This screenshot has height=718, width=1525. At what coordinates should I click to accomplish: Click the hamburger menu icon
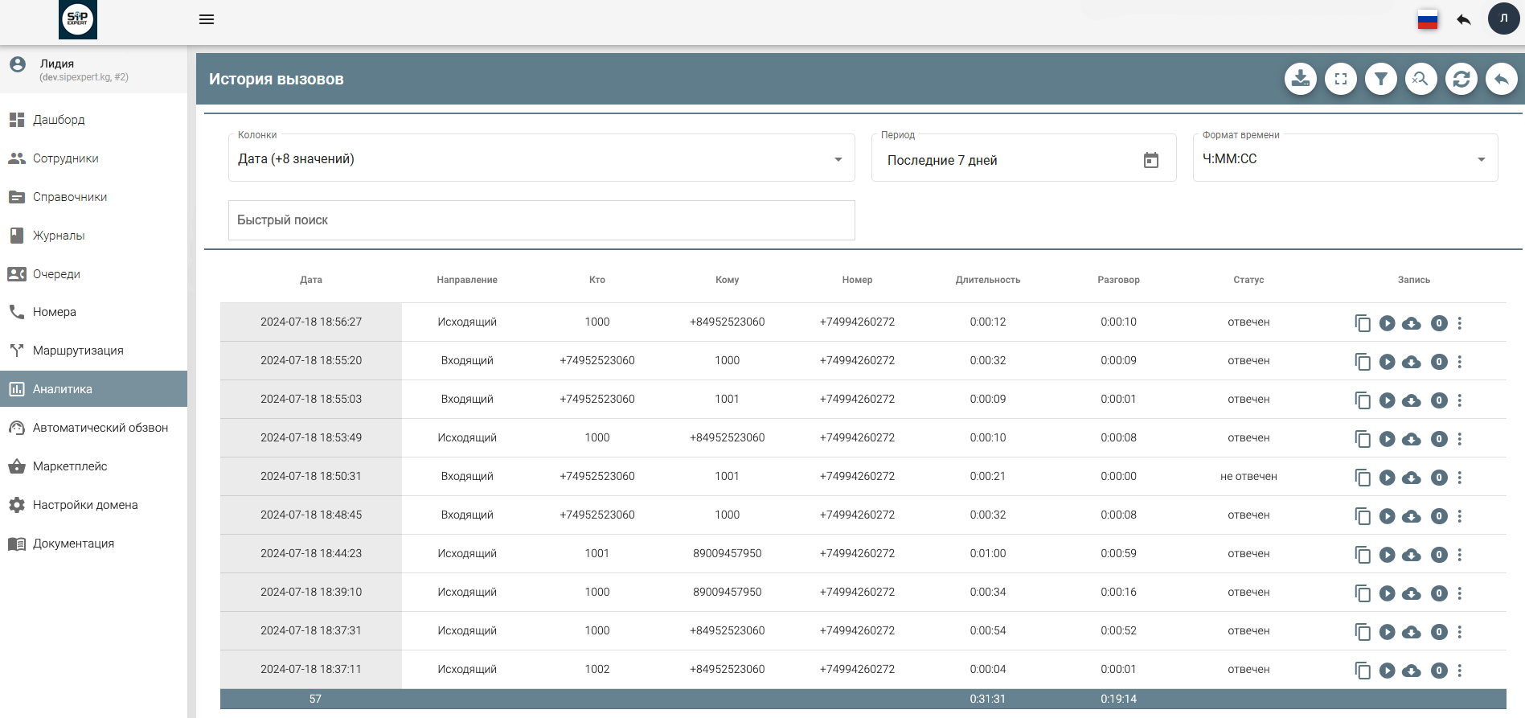click(x=207, y=19)
